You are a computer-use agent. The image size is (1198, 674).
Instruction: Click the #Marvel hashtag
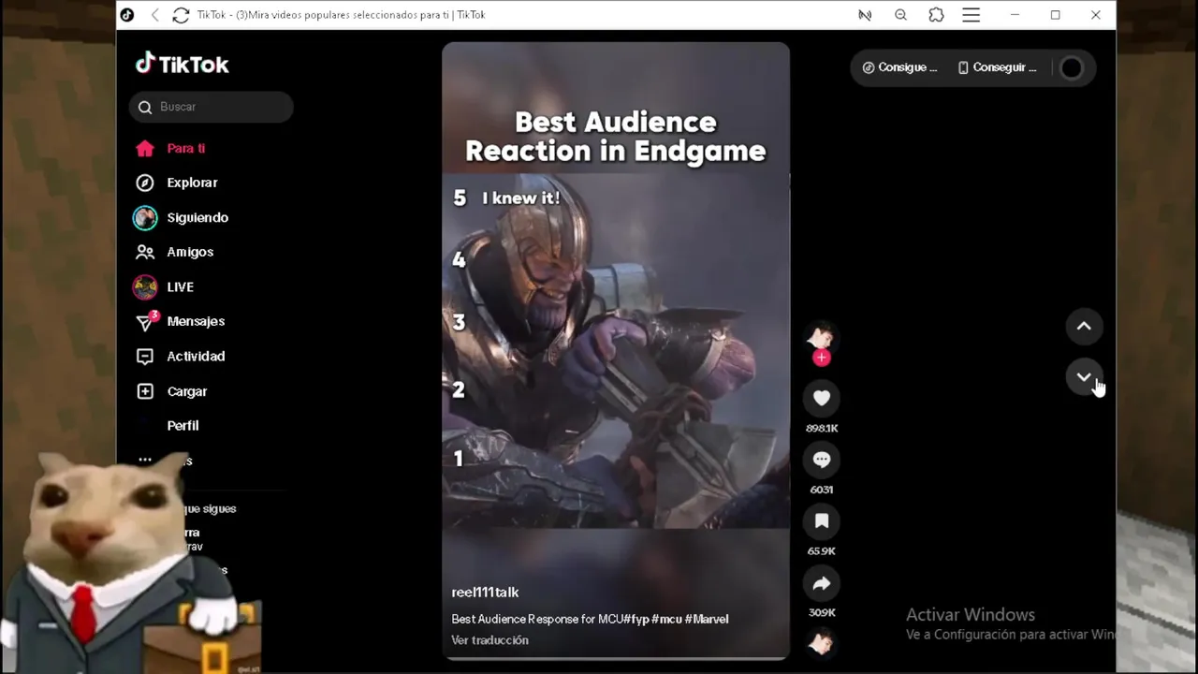point(707,619)
